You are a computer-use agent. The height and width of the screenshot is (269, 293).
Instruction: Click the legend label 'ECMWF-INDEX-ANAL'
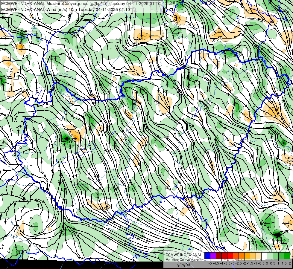point(184,255)
